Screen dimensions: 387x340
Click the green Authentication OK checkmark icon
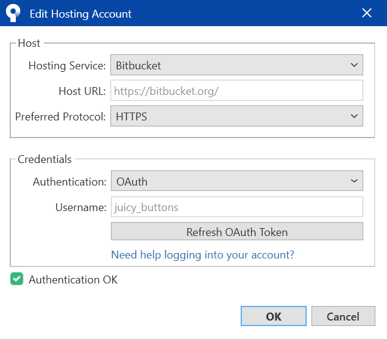(x=17, y=279)
